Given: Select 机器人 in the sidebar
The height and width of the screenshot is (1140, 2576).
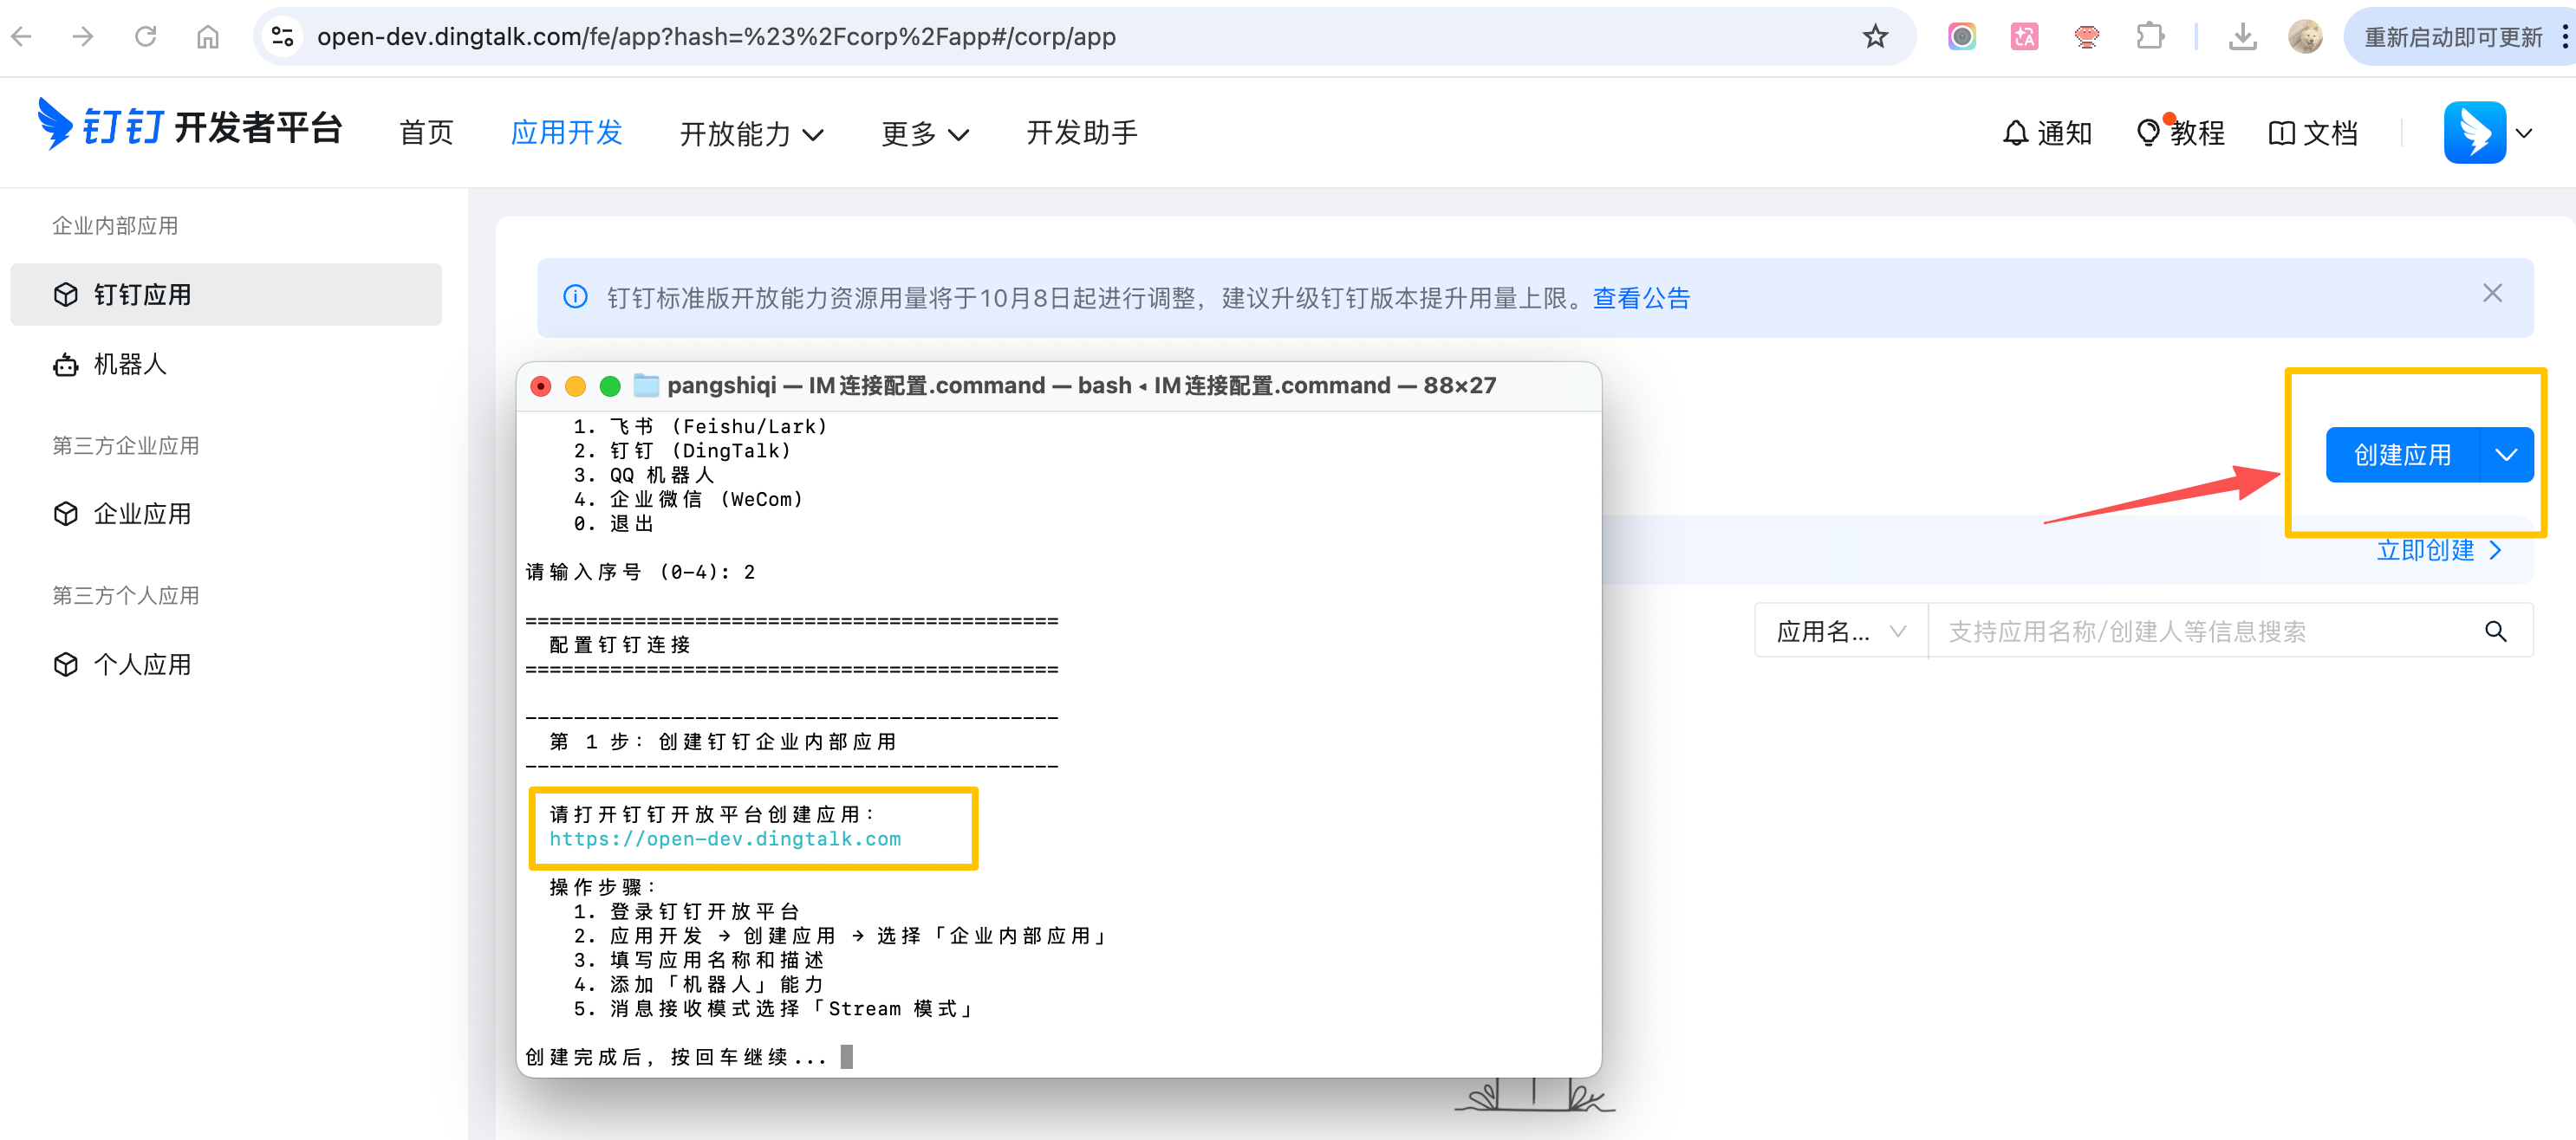Looking at the screenshot, I should (x=130, y=365).
